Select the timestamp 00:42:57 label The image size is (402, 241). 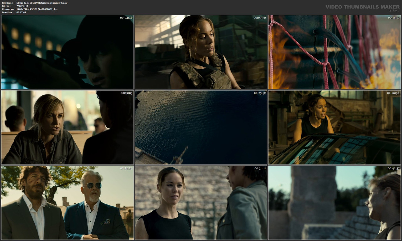point(394,168)
